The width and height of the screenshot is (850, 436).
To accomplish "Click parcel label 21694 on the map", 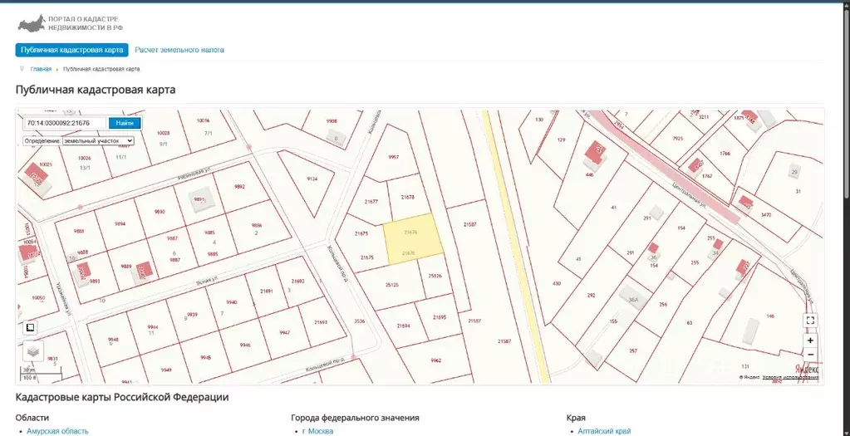I will point(403,326).
